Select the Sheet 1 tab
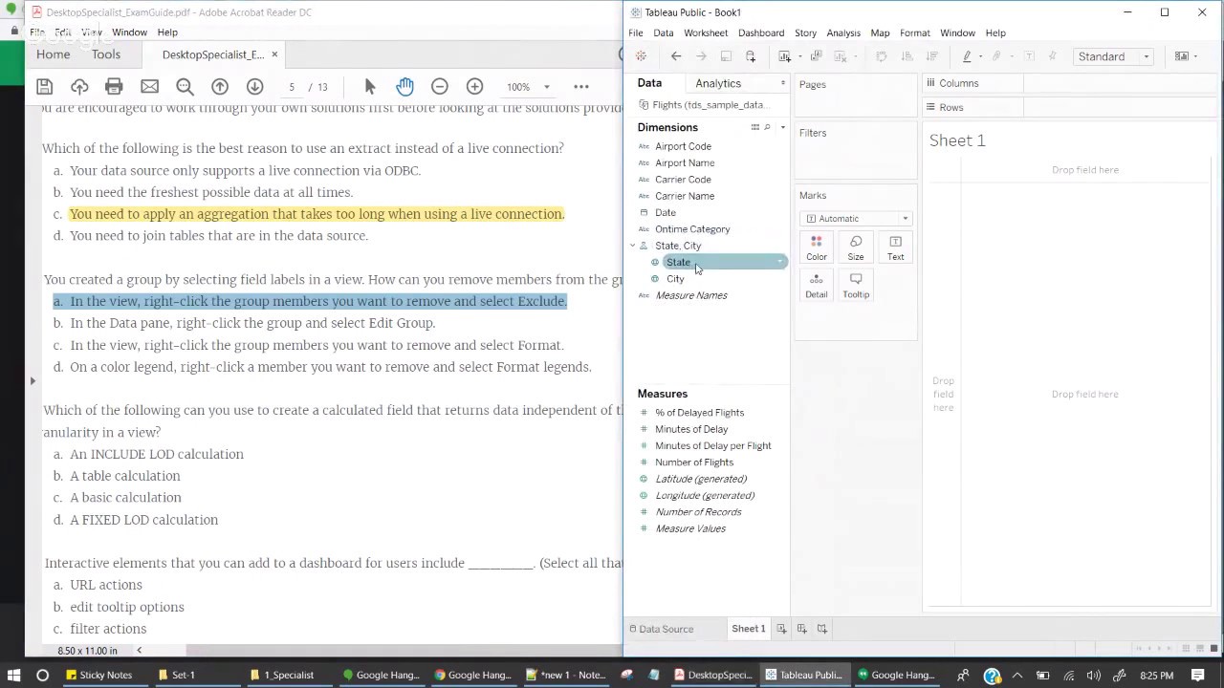 tap(749, 629)
